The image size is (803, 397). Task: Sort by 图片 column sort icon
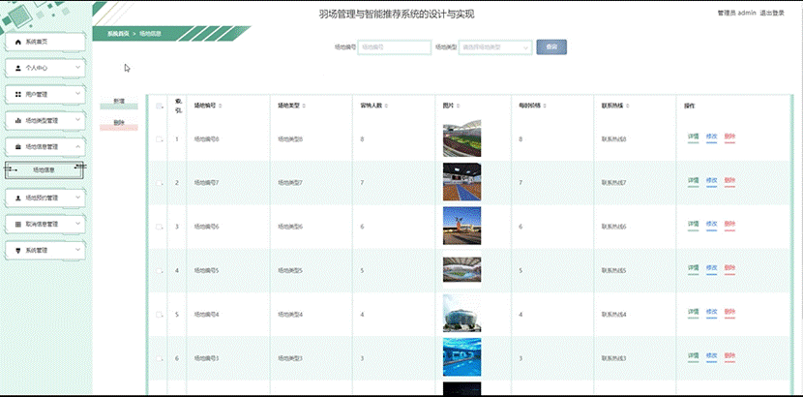click(458, 107)
